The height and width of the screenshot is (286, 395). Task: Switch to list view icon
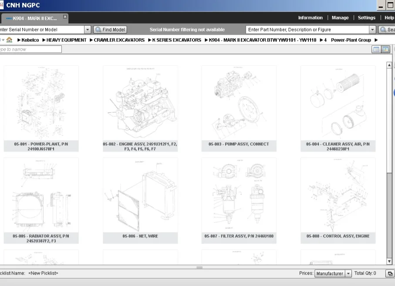pos(376,50)
